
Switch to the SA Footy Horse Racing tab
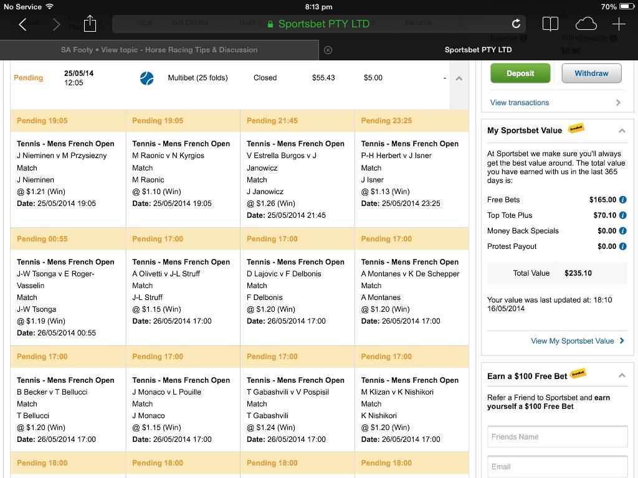(x=159, y=50)
